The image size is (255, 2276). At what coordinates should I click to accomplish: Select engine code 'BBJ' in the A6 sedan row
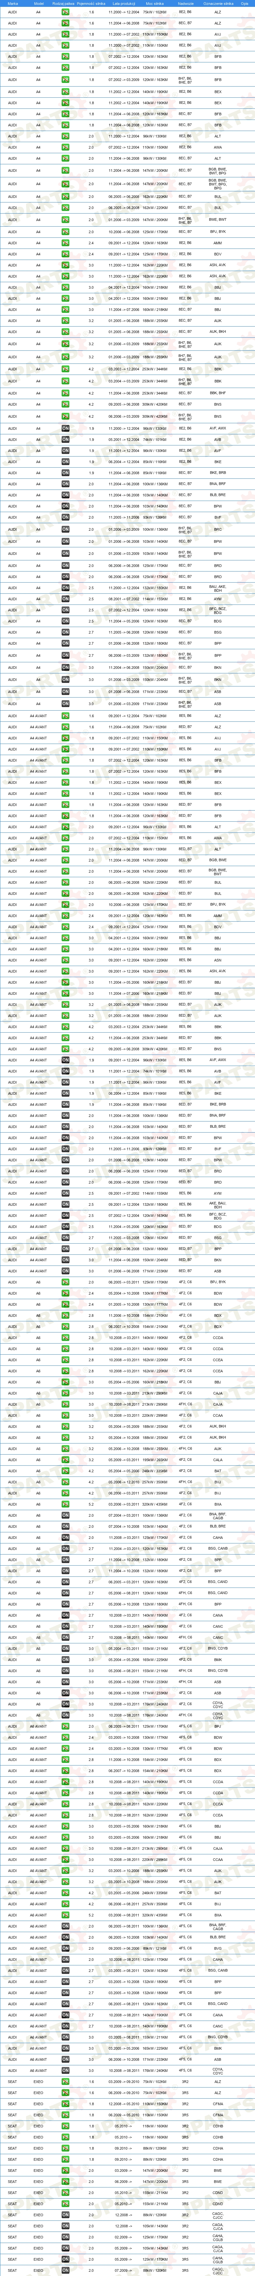pyautogui.click(x=218, y=1382)
